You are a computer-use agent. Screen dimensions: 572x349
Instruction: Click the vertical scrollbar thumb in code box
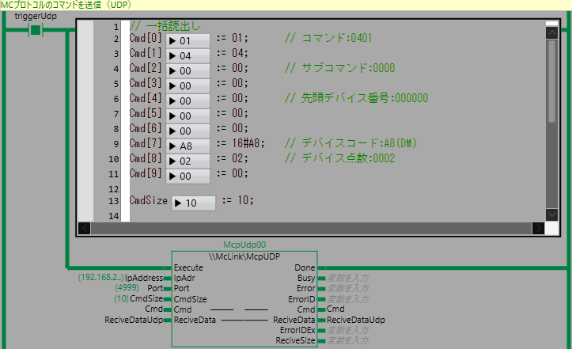tap(551, 79)
